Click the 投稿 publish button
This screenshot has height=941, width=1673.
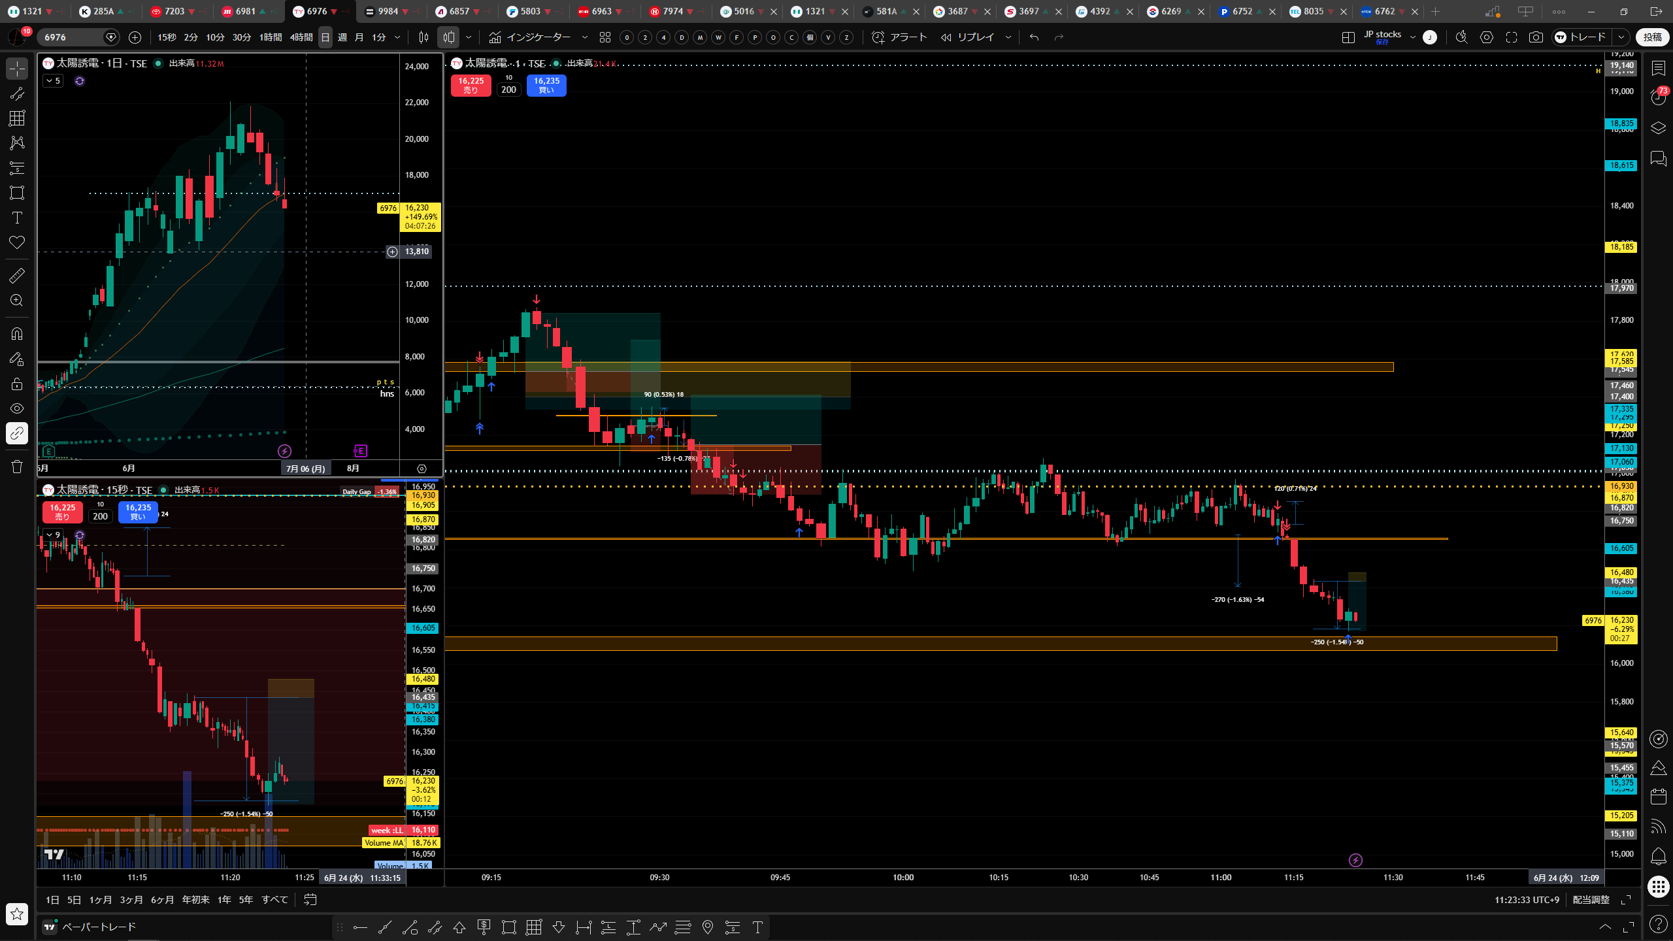(x=1653, y=37)
